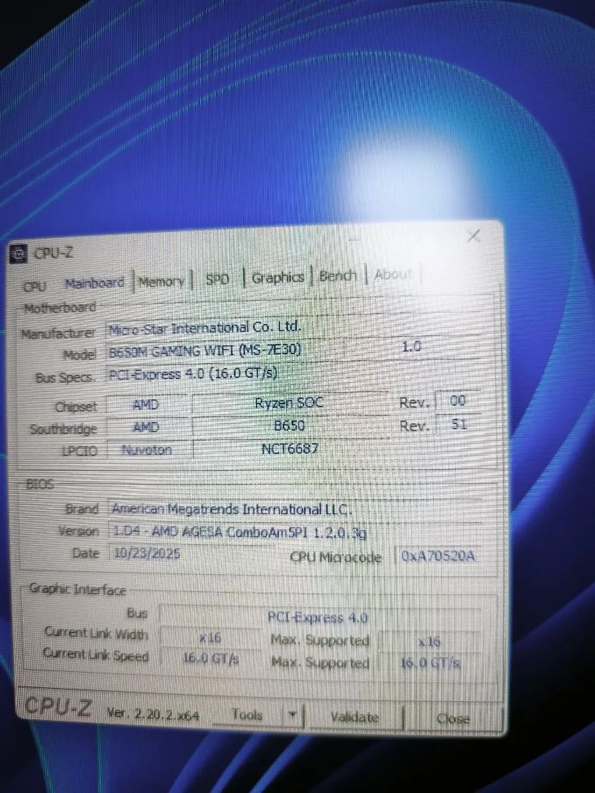Click the Nuvoton LPCIO vendor field

pyautogui.click(x=148, y=450)
